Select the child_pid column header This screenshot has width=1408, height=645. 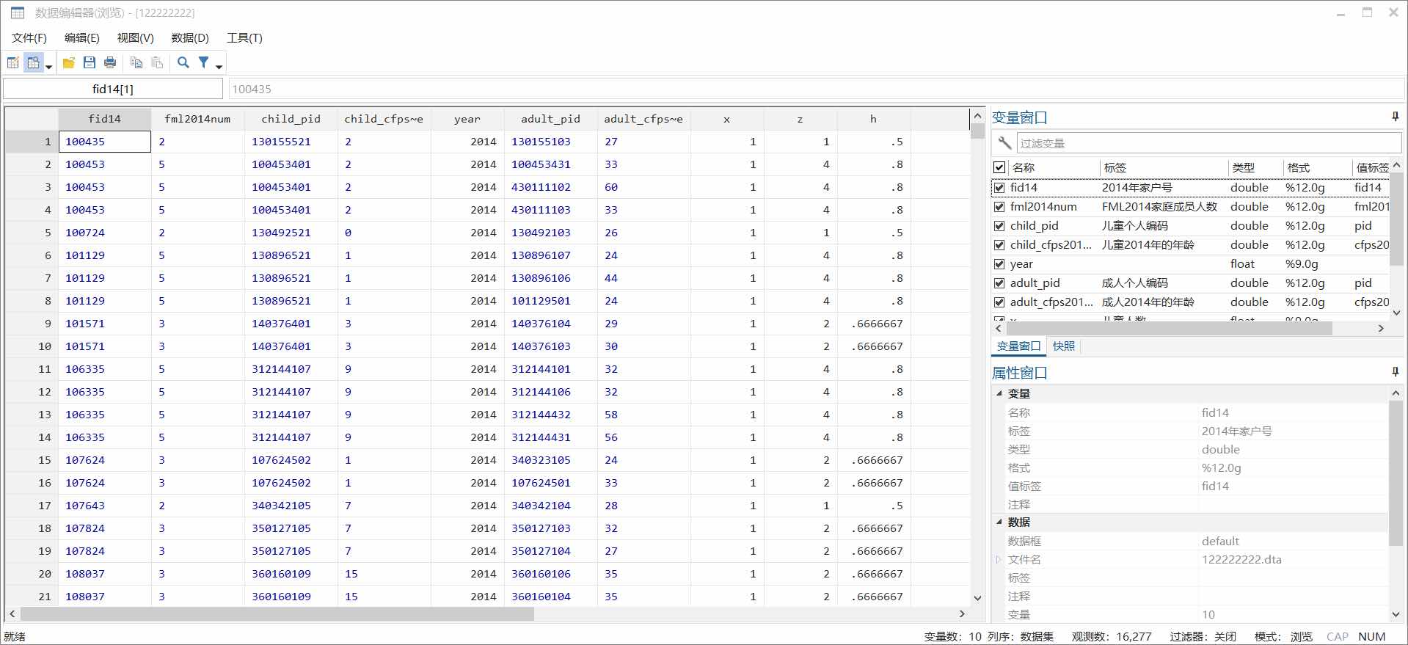point(291,119)
